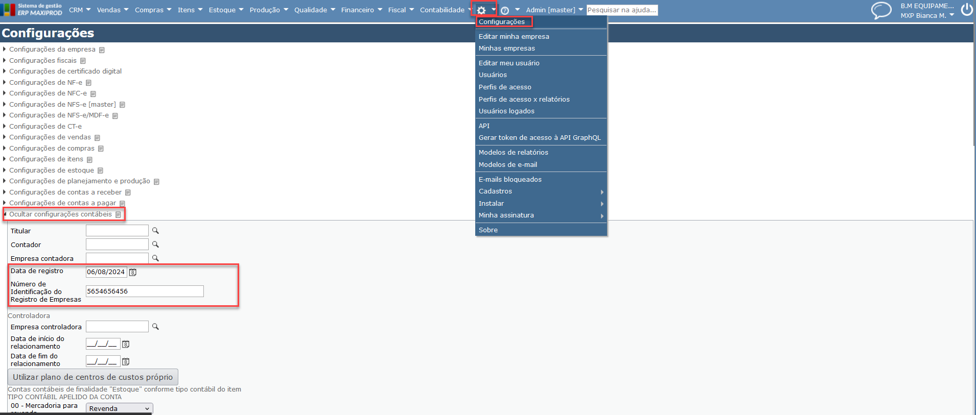Click the Empresa controladora input field

pyautogui.click(x=117, y=327)
